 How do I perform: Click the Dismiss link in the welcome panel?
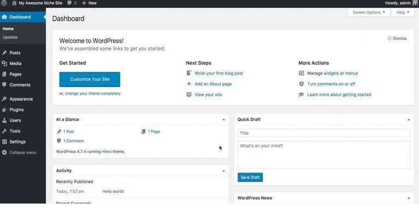tap(399, 39)
